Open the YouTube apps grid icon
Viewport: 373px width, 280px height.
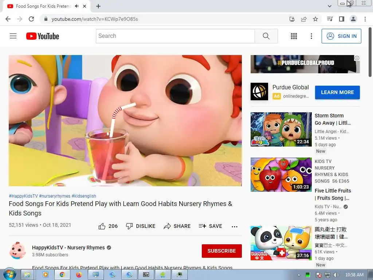(294, 36)
